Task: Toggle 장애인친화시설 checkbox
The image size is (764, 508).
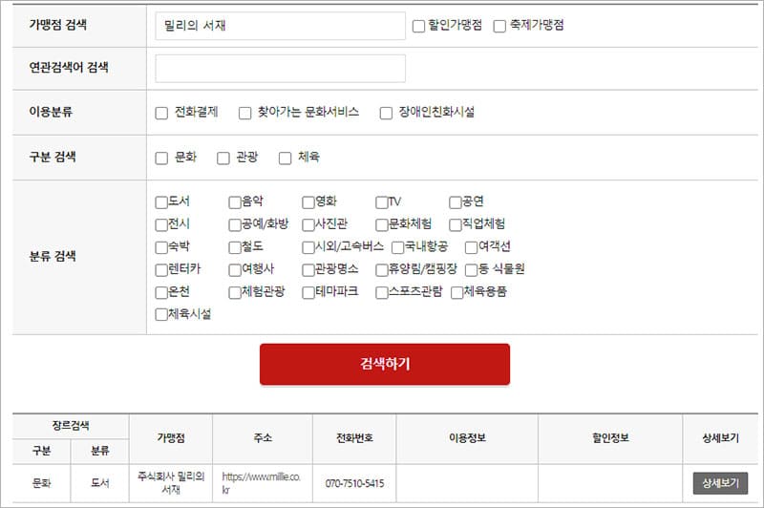Action: (x=386, y=113)
